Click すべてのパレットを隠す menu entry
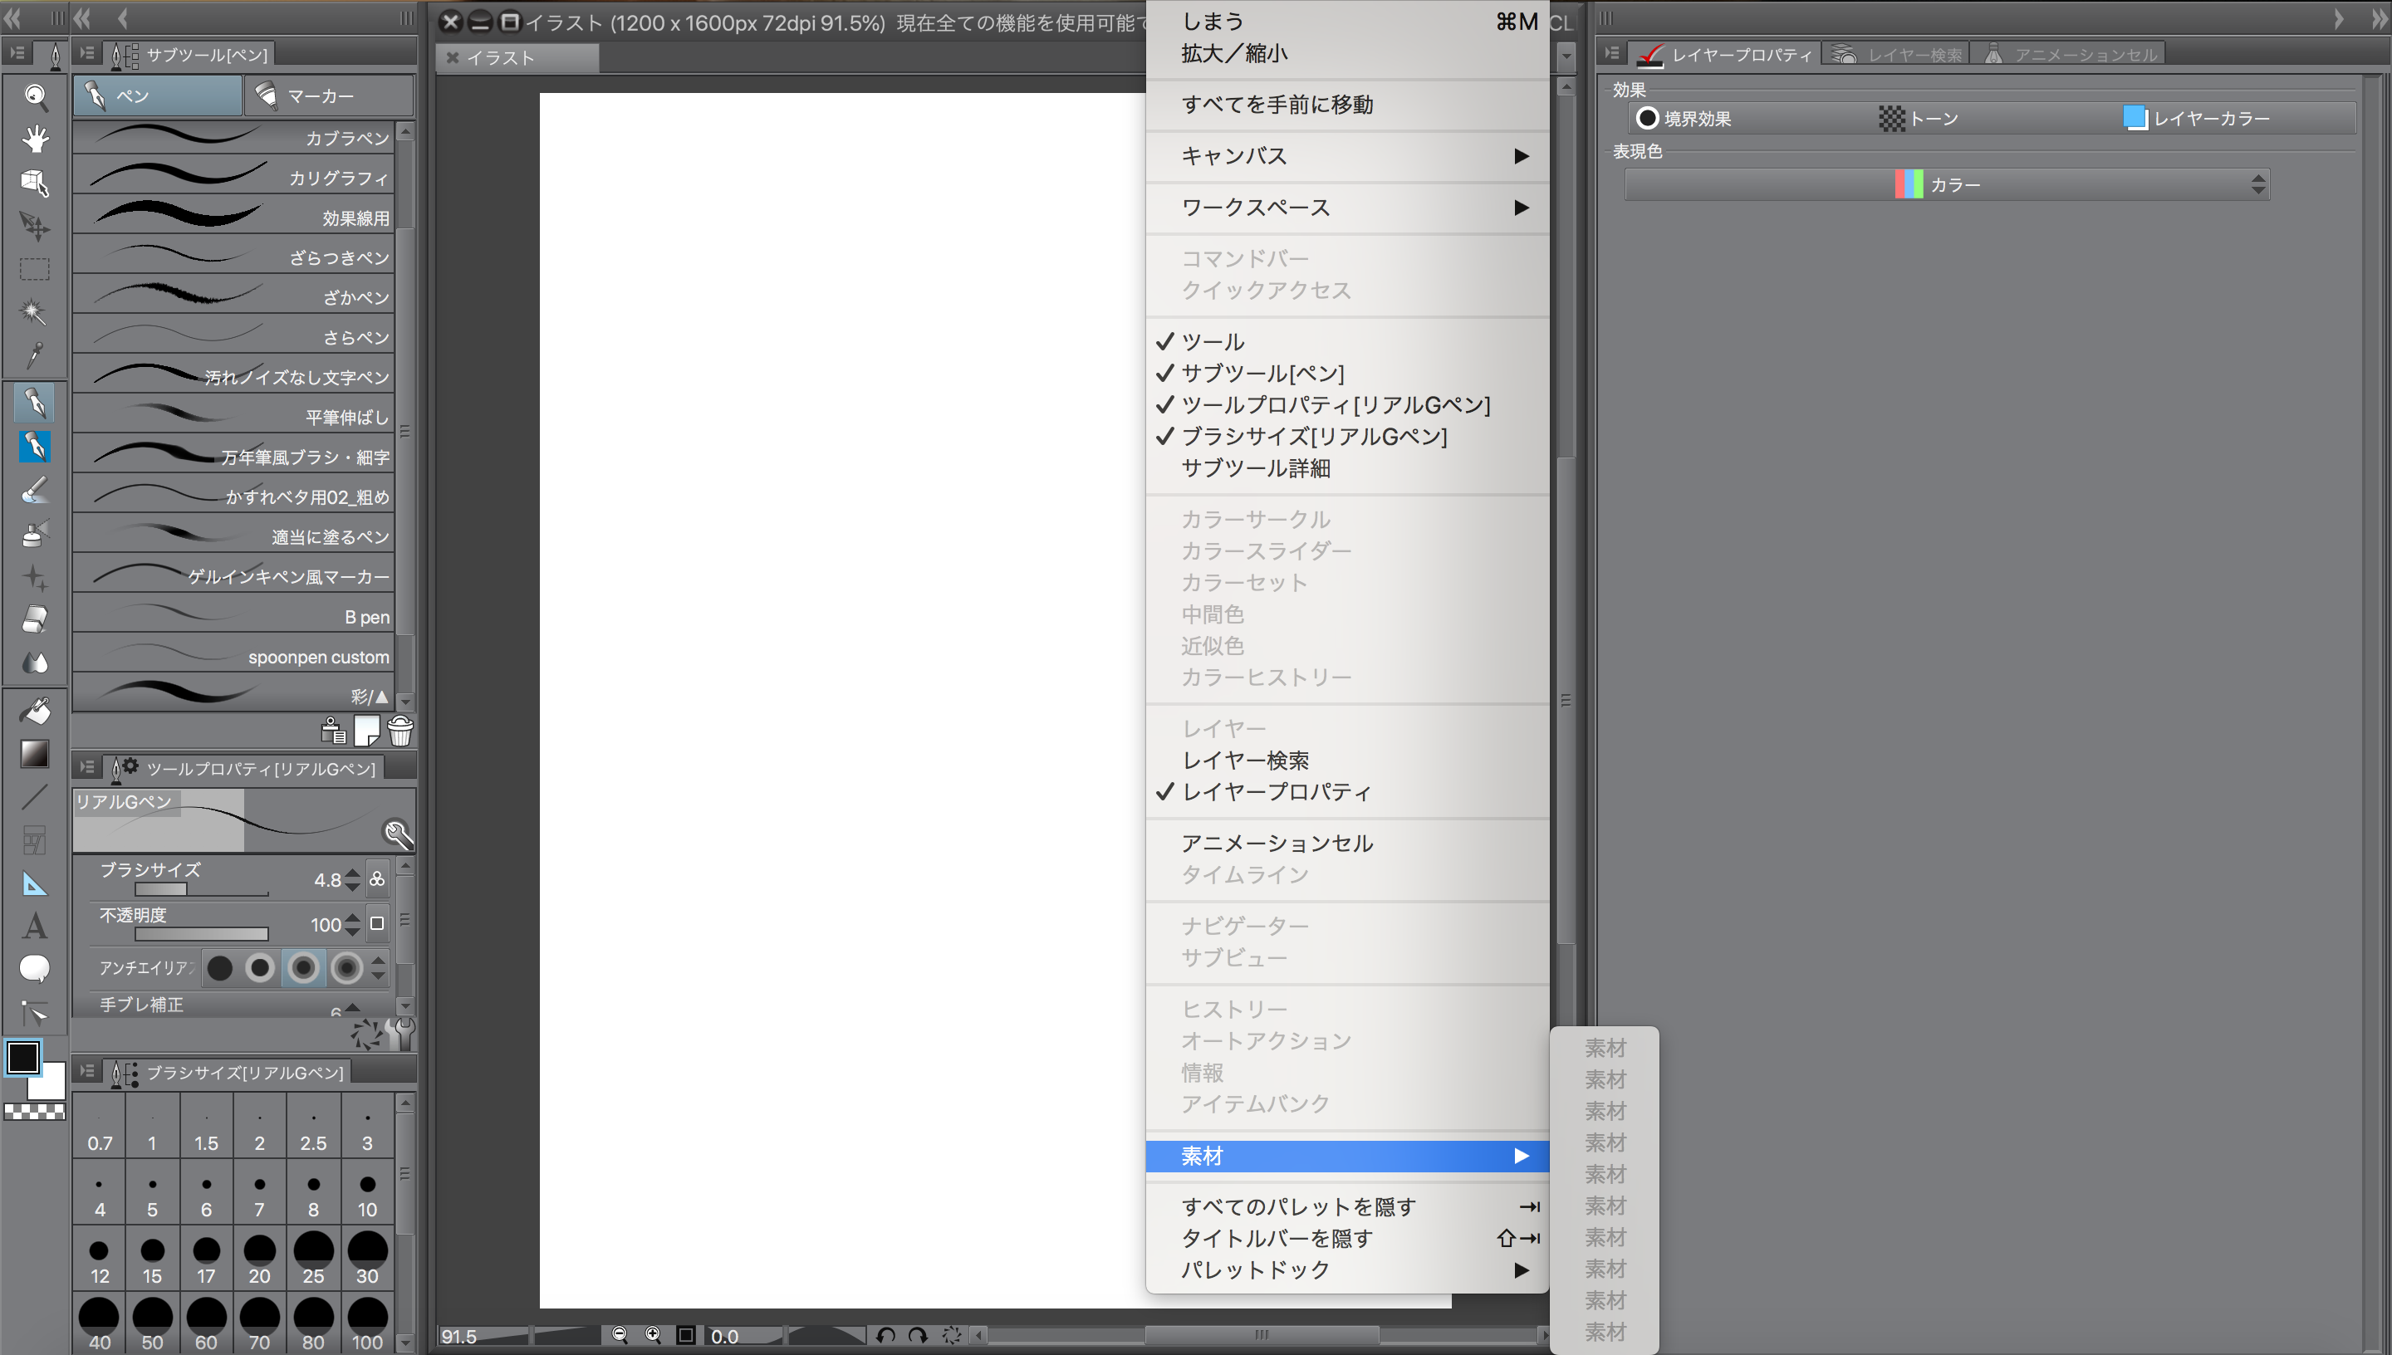The image size is (2392, 1355). [x=1298, y=1207]
